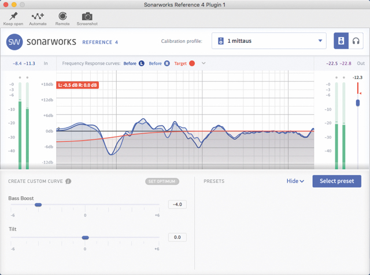Viewport: 370px width, 275px height.
Task: Switch to speaker calibration mode
Action: click(341, 41)
